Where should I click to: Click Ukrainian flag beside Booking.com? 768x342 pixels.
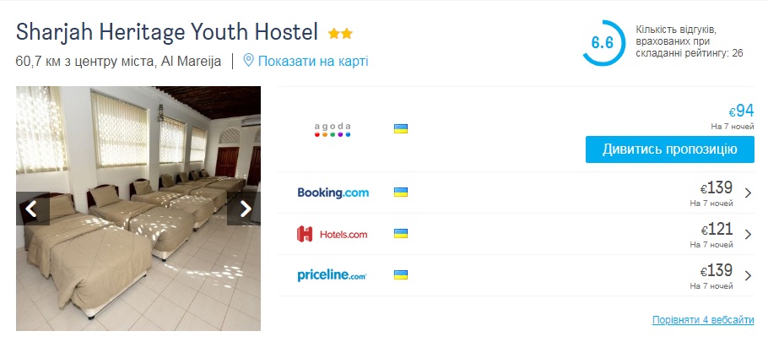click(401, 193)
